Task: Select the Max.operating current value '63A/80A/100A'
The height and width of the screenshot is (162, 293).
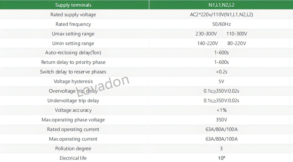Action: point(222,139)
